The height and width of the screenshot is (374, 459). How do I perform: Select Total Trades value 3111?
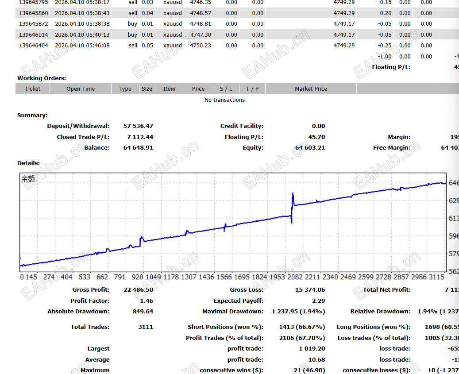[146, 327]
